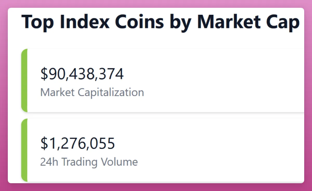Select the $90,438,374 market cap value
Image resolution: width=312 pixels, height=191 pixels.
pyautogui.click(x=82, y=74)
